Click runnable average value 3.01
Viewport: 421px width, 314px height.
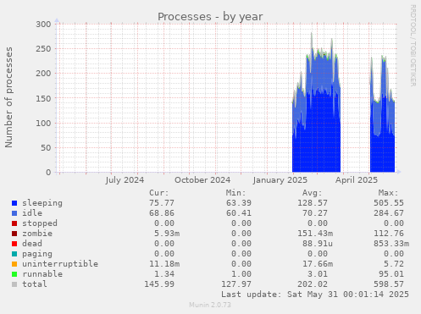[x=318, y=274]
